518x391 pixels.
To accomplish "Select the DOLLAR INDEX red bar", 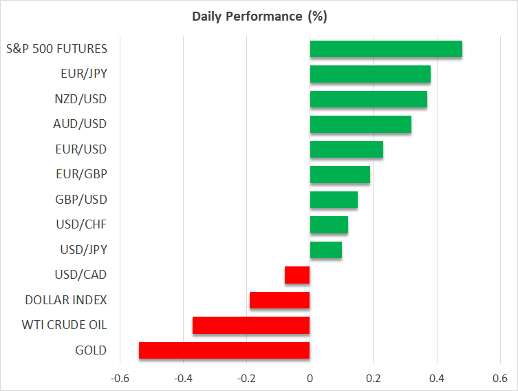I will click(x=279, y=300).
